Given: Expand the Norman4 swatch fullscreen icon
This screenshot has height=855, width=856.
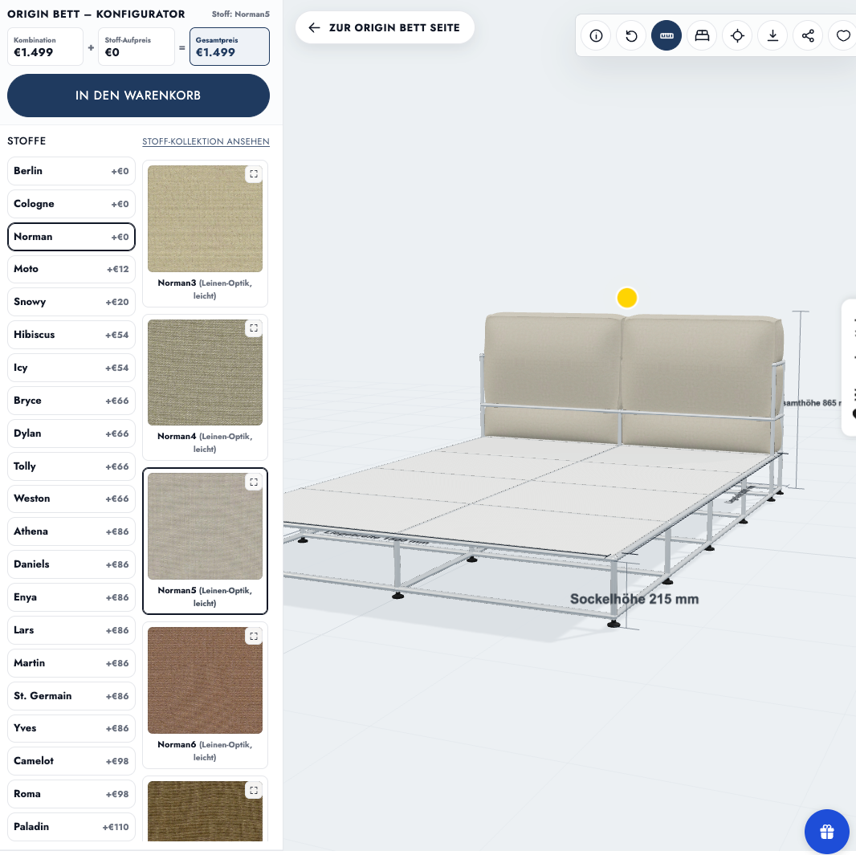Looking at the screenshot, I should tap(254, 328).
